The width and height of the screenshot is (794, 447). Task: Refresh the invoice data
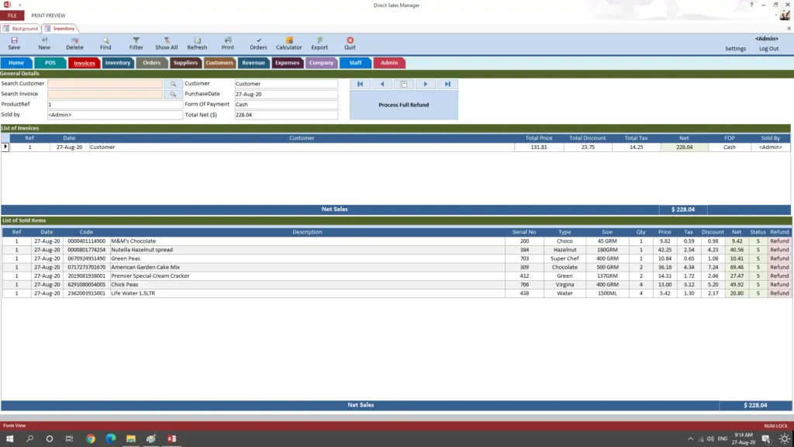click(x=197, y=42)
